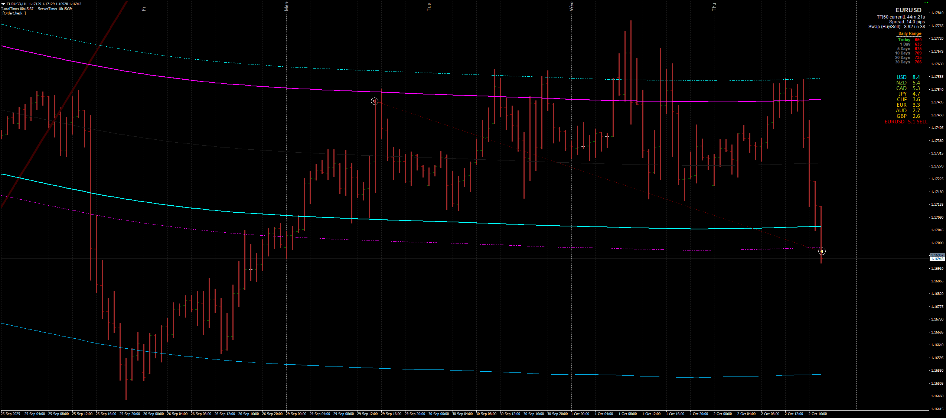Screen dimensions: 946x418
Task: Select the GBP 2.6 strength row
Action: coord(908,116)
